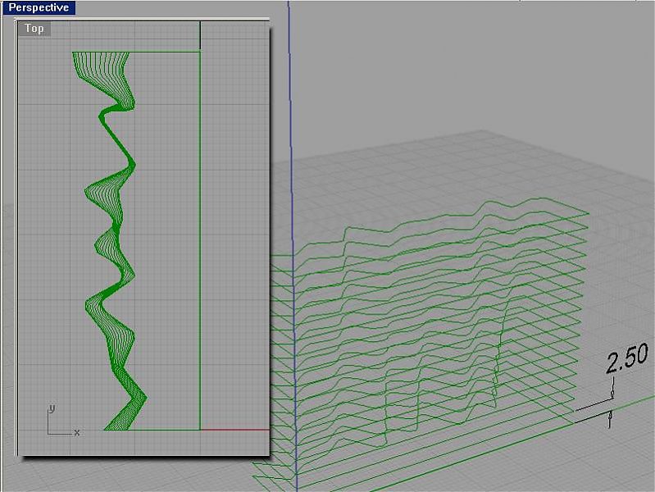655x492 pixels.
Task: Click the 2.50 dimension text
Action: pyautogui.click(x=626, y=358)
